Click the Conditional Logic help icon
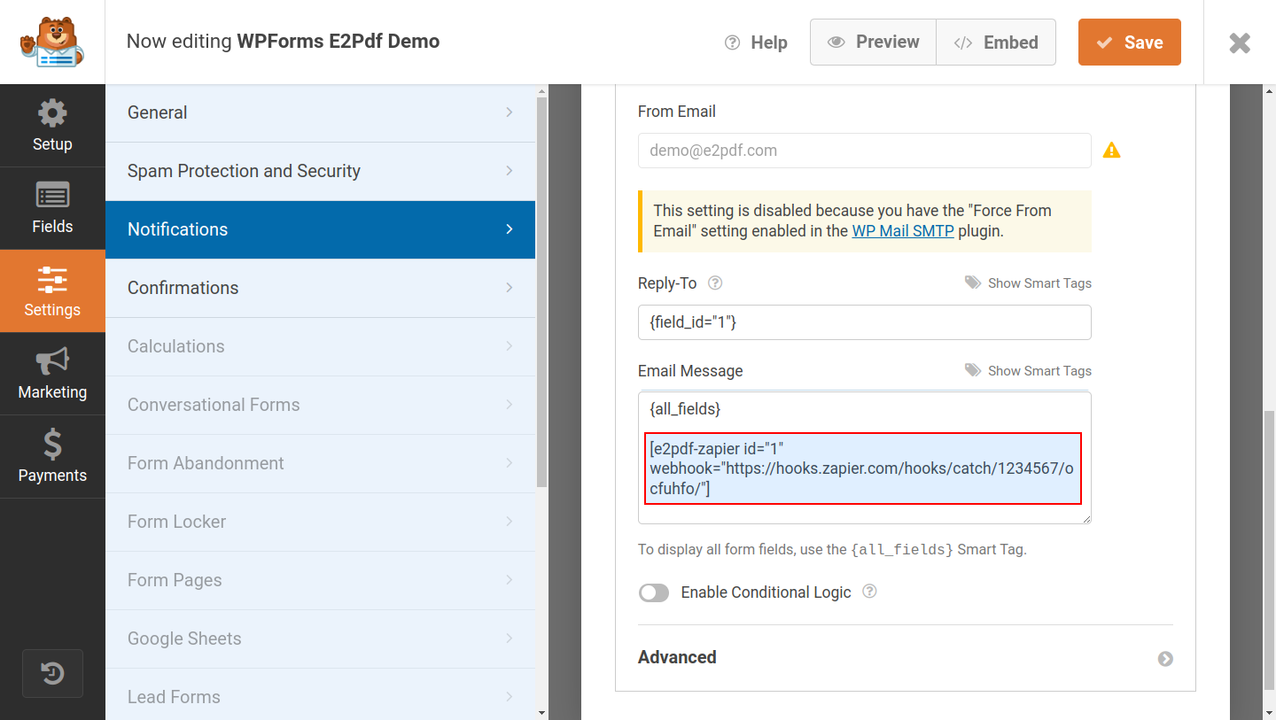The height and width of the screenshot is (720, 1276). pyautogui.click(x=869, y=592)
